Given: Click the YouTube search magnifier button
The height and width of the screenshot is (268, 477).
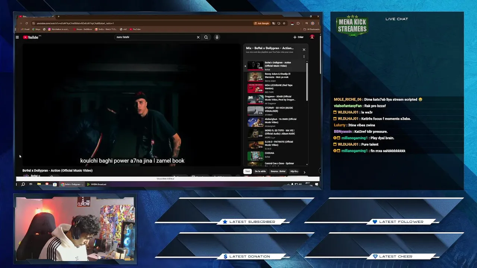Looking at the screenshot, I should click(206, 37).
